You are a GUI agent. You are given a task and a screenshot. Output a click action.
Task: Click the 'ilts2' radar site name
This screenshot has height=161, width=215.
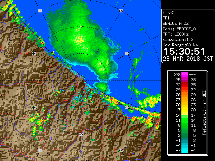click(x=169, y=13)
